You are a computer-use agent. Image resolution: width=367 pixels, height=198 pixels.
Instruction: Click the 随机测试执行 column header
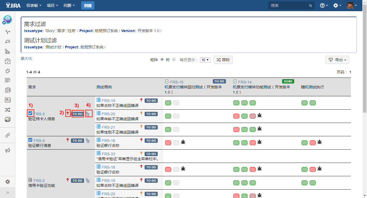312,87
